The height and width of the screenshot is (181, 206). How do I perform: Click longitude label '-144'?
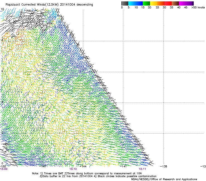point(83,167)
